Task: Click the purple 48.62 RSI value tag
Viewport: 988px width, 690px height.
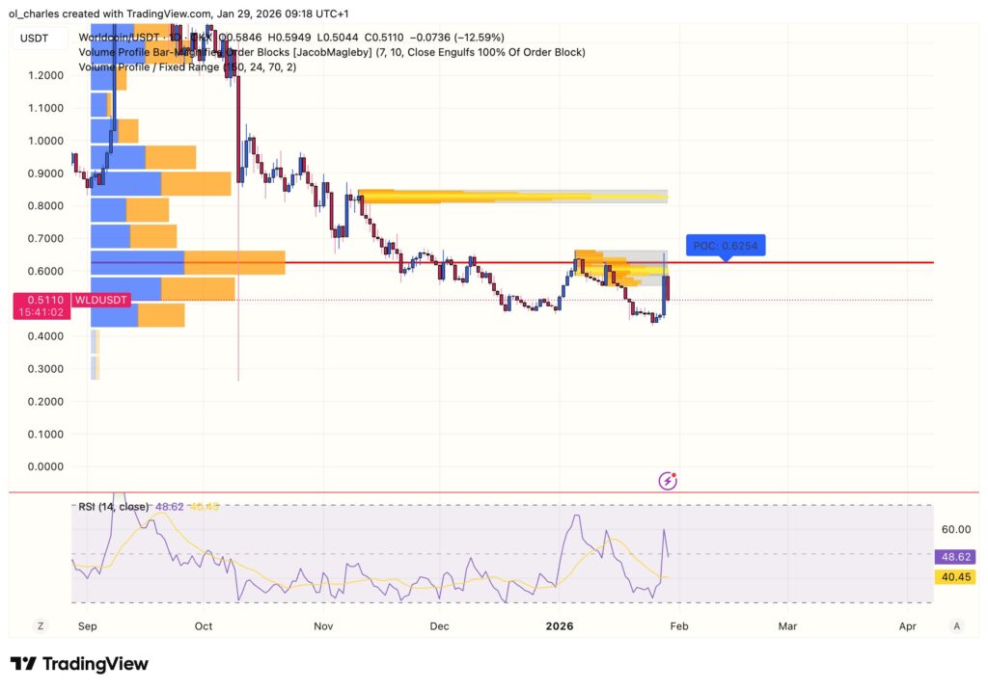Action: (953, 555)
